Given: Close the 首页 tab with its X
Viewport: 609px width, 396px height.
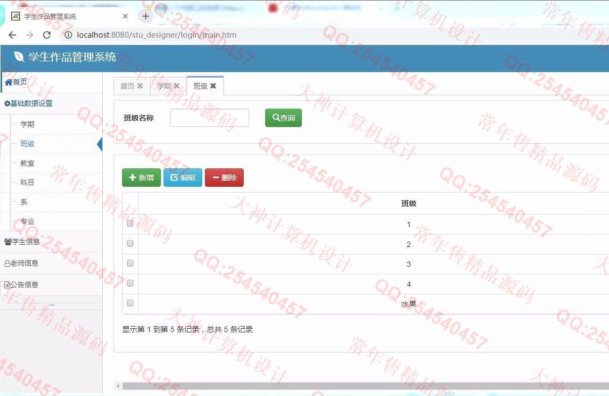Looking at the screenshot, I should 140,86.
